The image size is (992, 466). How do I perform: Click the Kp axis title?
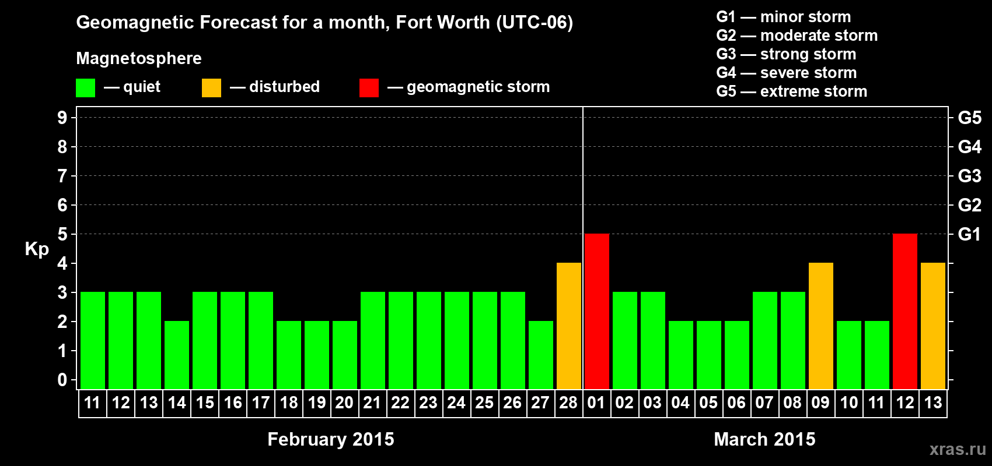tap(37, 249)
